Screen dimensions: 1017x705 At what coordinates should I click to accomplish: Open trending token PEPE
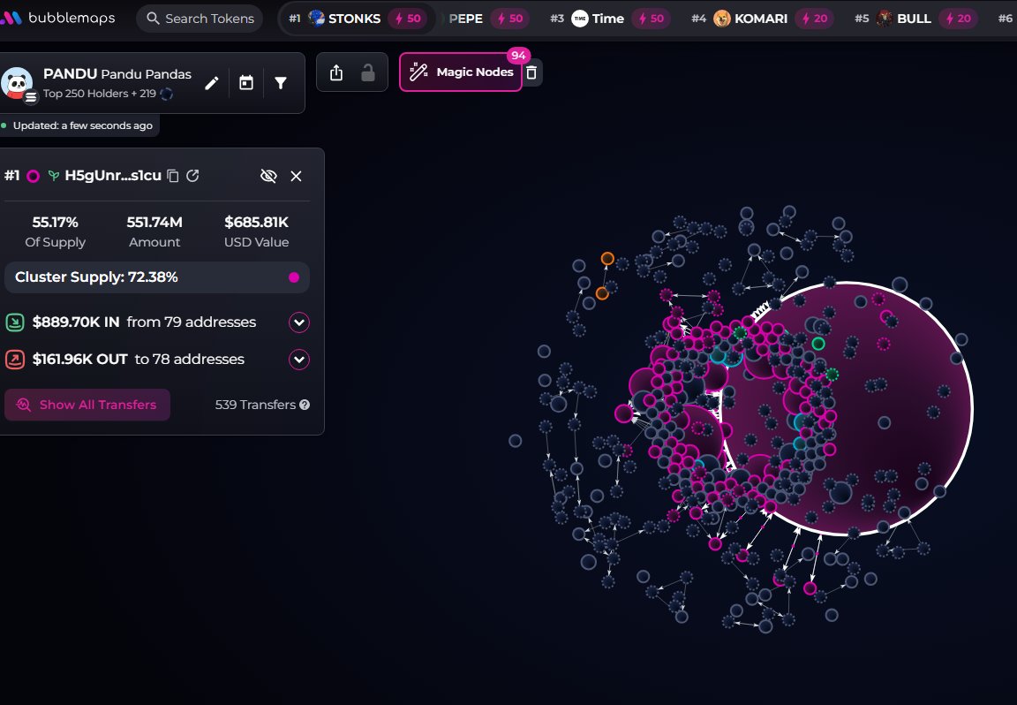[x=466, y=19]
